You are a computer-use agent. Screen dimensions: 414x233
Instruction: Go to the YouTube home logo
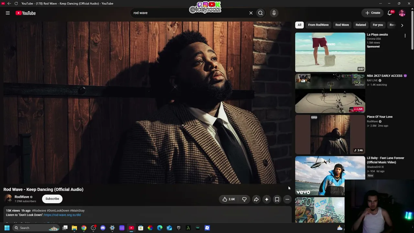(x=26, y=13)
